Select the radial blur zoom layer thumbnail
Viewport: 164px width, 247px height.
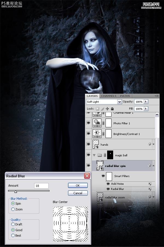100,197
